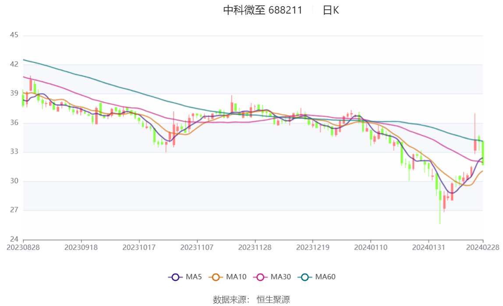Image resolution: width=503 pixels, height=306 pixels.
Task: Toggle the MA10 orange legend circle
Action: [x=216, y=277]
